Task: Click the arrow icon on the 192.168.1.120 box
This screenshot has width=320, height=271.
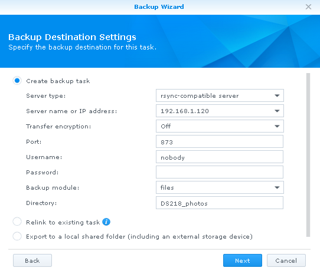Action: pos(277,111)
